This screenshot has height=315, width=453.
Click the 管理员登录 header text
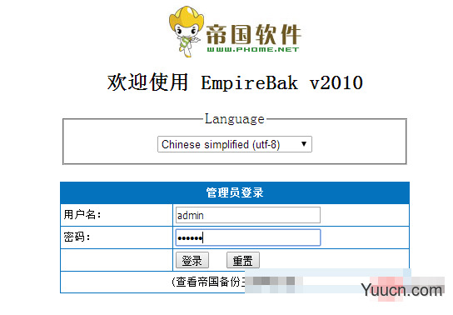pos(235,192)
